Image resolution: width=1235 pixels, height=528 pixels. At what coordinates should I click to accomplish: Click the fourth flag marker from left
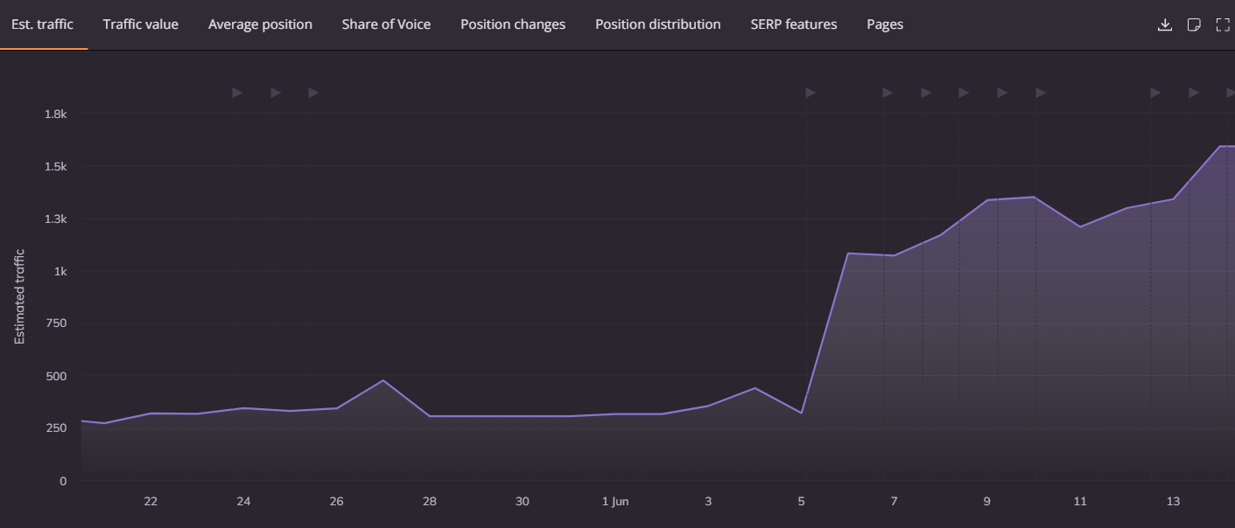pyautogui.click(x=810, y=93)
